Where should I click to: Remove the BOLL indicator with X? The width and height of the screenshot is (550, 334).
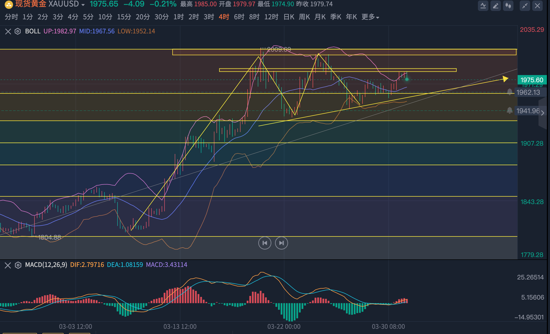(x=8, y=32)
